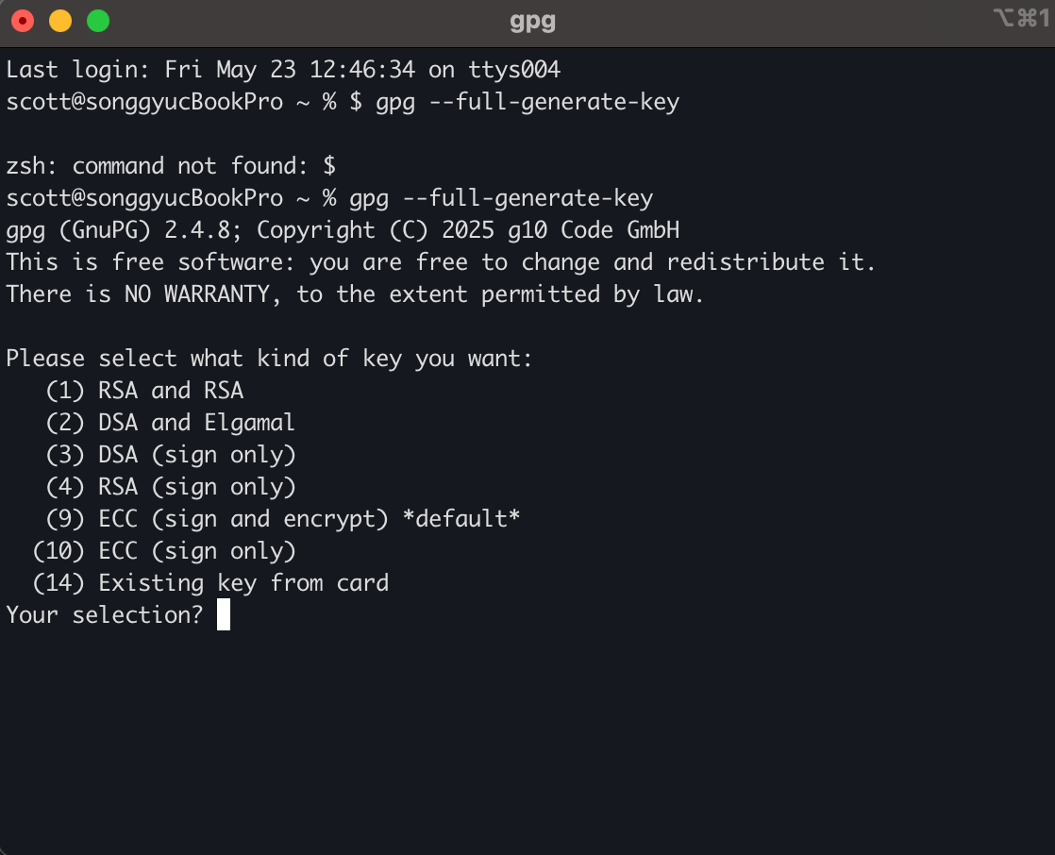Click the red close window button
This screenshot has height=855, width=1055.
(23, 21)
